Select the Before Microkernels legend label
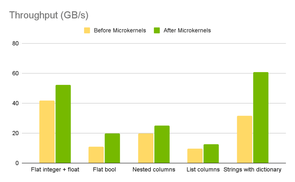 (120, 30)
